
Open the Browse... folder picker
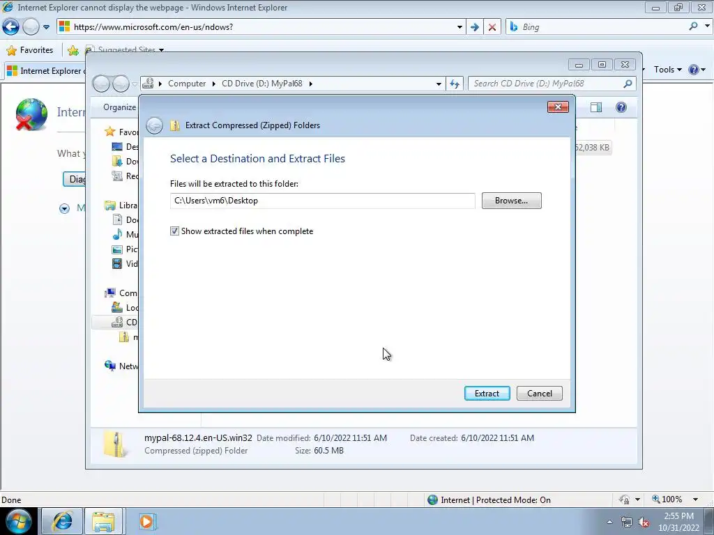tap(511, 201)
